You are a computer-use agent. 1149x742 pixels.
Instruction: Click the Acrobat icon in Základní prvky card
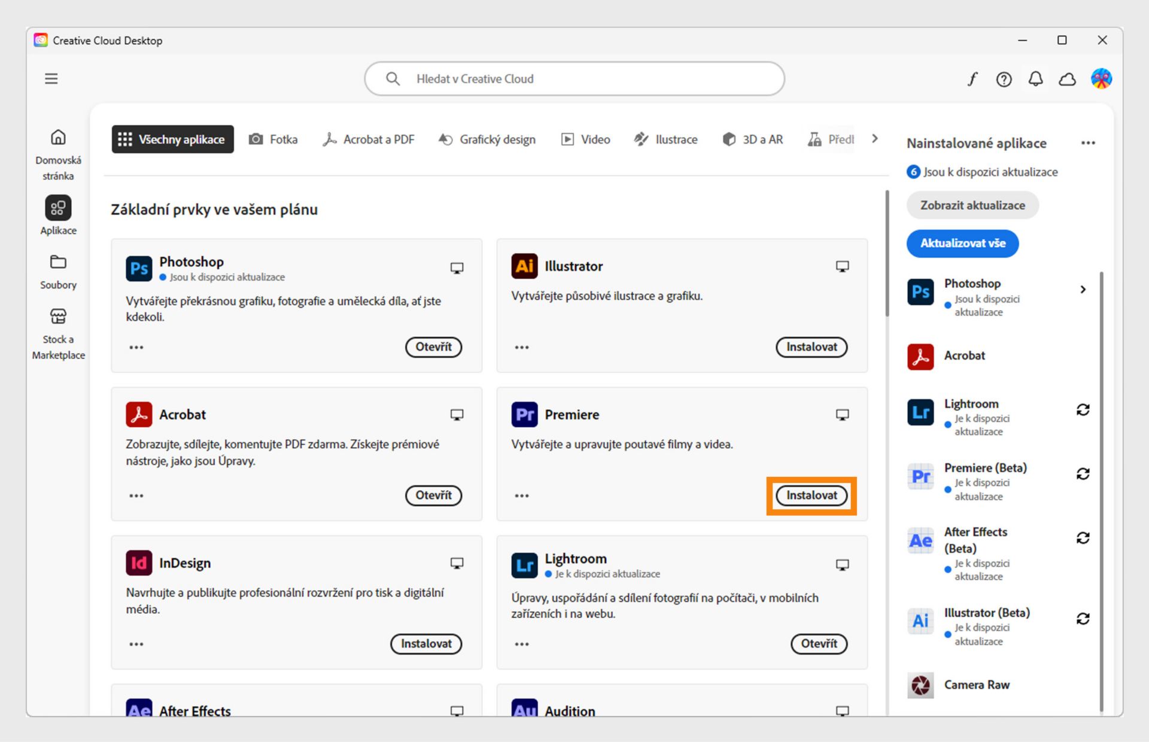[x=139, y=414]
